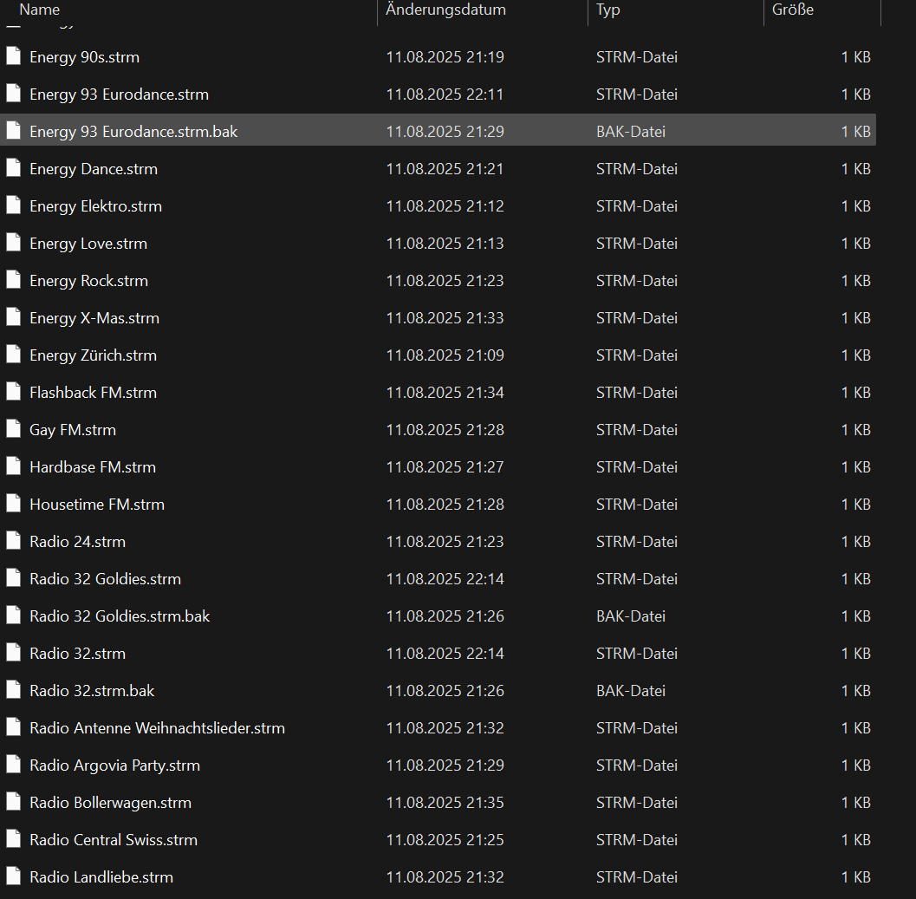Select file name Radio Argovia Party.strm
Viewport: 916px width, 899px height.
coord(115,765)
